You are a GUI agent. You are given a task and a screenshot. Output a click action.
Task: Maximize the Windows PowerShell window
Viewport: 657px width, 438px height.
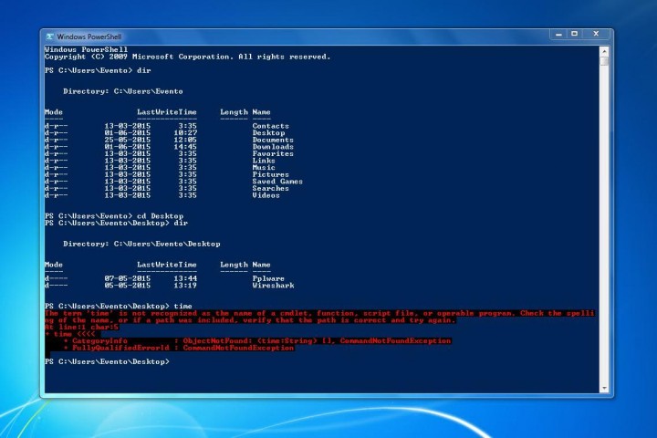tap(575, 35)
